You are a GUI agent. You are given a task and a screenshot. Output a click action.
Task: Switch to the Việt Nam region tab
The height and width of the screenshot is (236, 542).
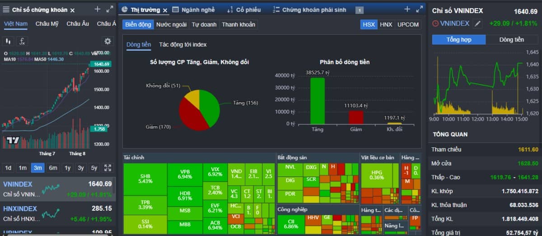16,24
